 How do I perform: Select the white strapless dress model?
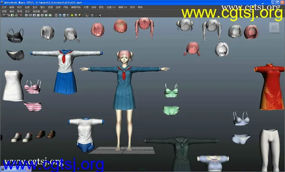coord(13,86)
